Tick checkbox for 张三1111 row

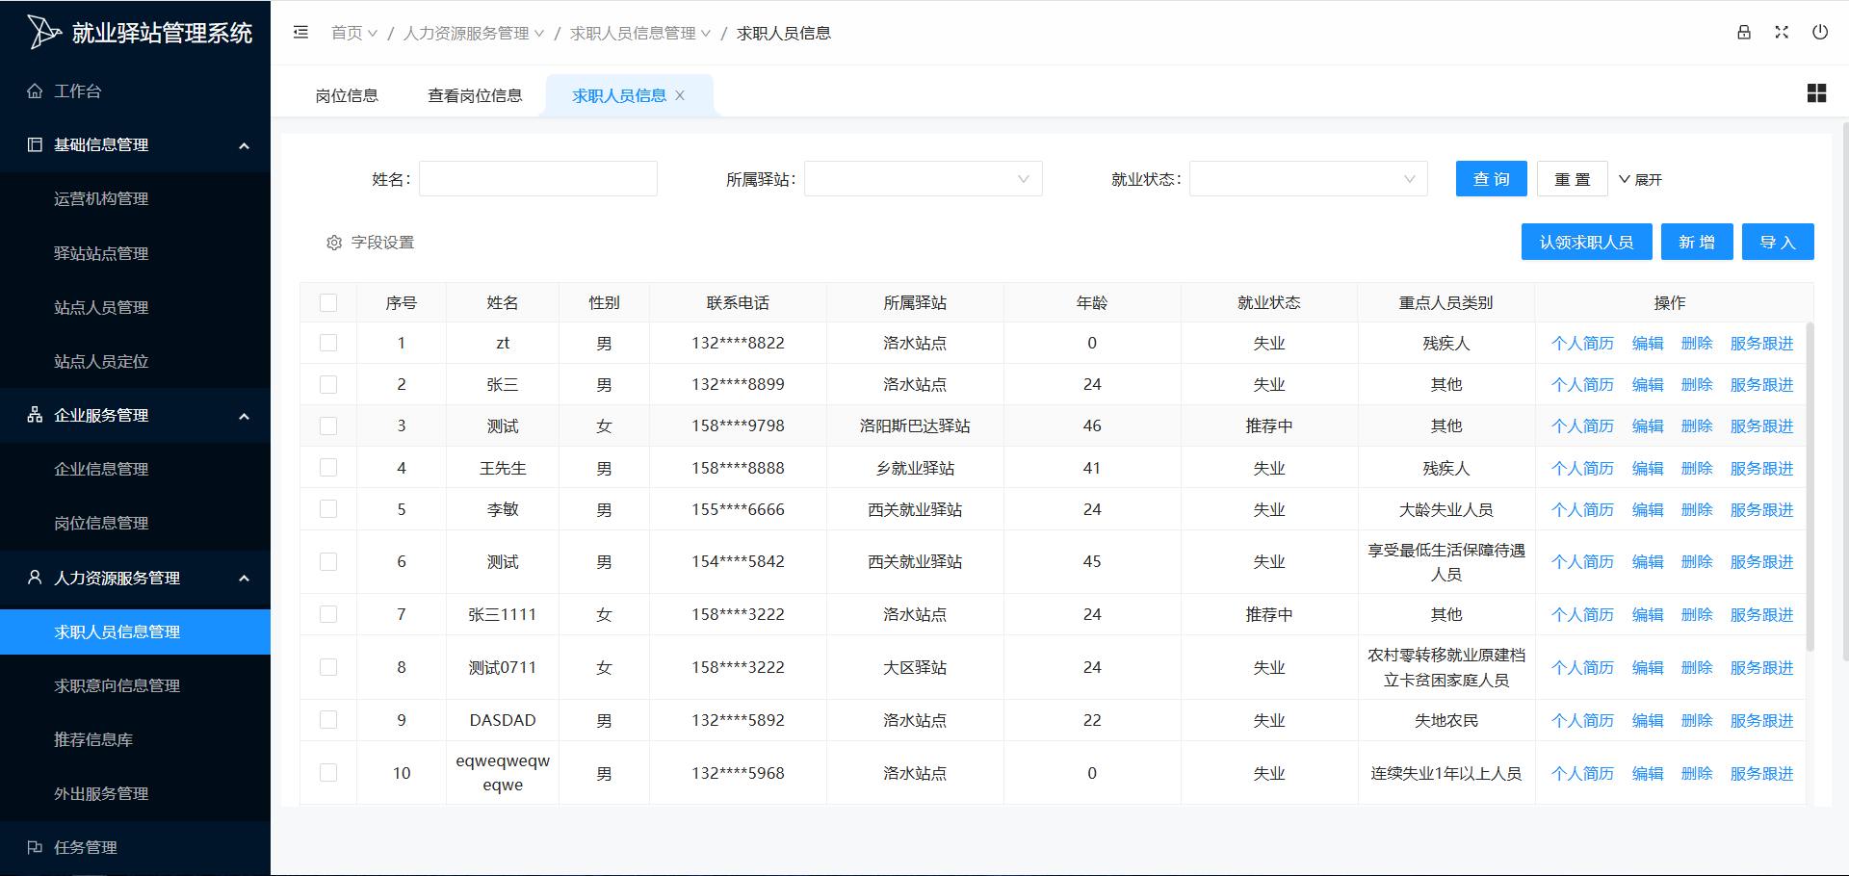328,614
